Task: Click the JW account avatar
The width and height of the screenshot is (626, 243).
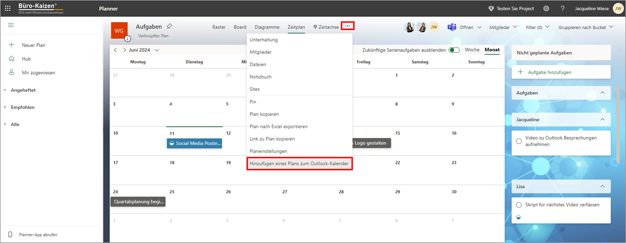Action: point(618,8)
